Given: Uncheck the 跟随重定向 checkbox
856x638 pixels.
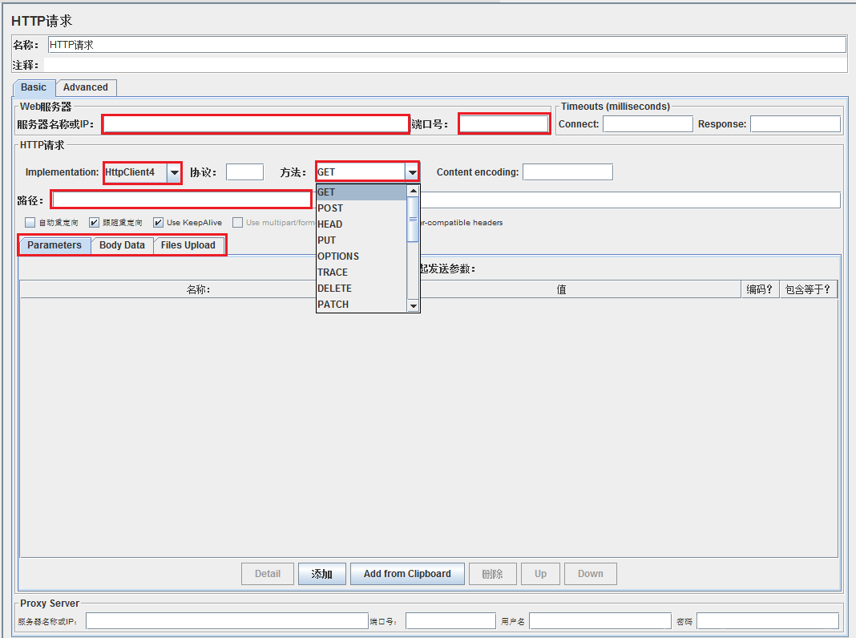Looking at the screenshot, I should click(94, 223).
